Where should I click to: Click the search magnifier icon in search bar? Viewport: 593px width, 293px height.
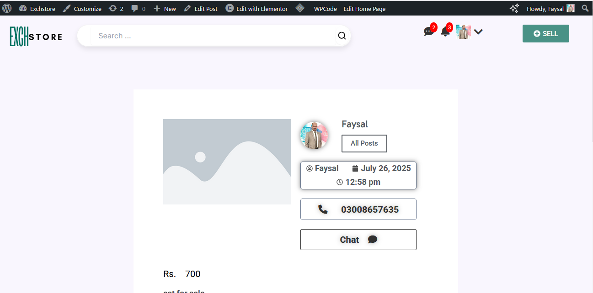click(342, 36)
